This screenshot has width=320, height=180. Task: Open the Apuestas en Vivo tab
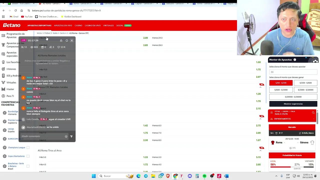coord(63,25)
